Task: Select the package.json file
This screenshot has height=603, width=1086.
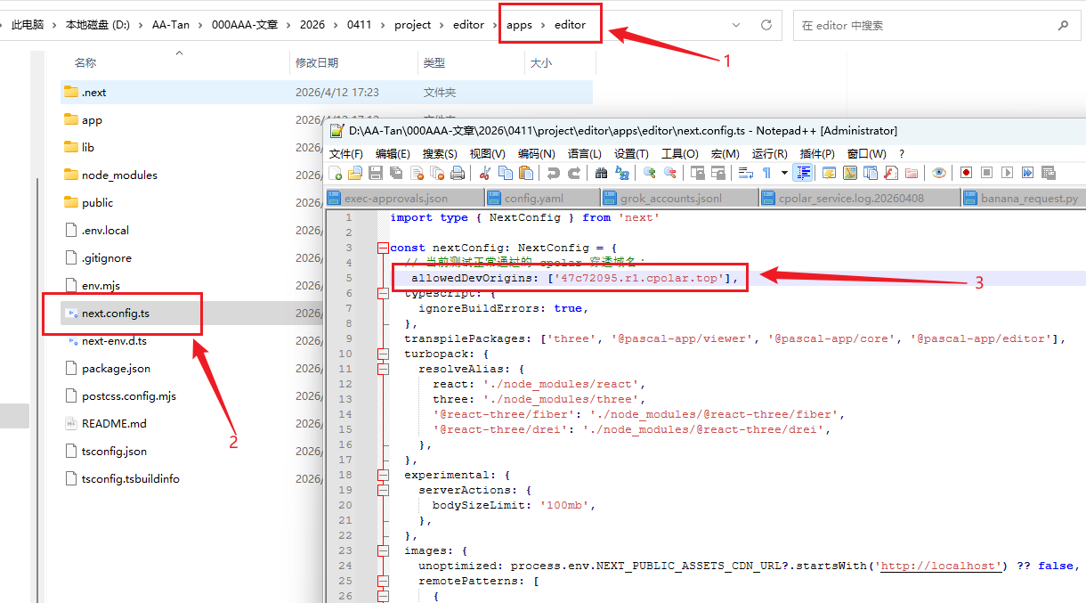Action: tap(116, 368)
